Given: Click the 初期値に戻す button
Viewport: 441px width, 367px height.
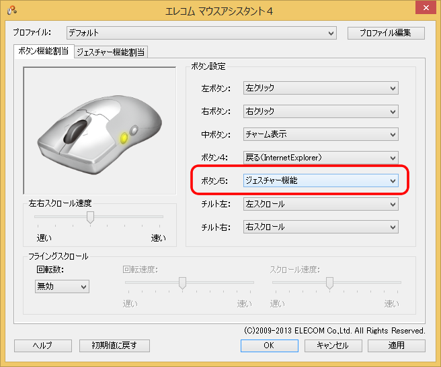Looking at the screenshot, I should pos(114,346).
